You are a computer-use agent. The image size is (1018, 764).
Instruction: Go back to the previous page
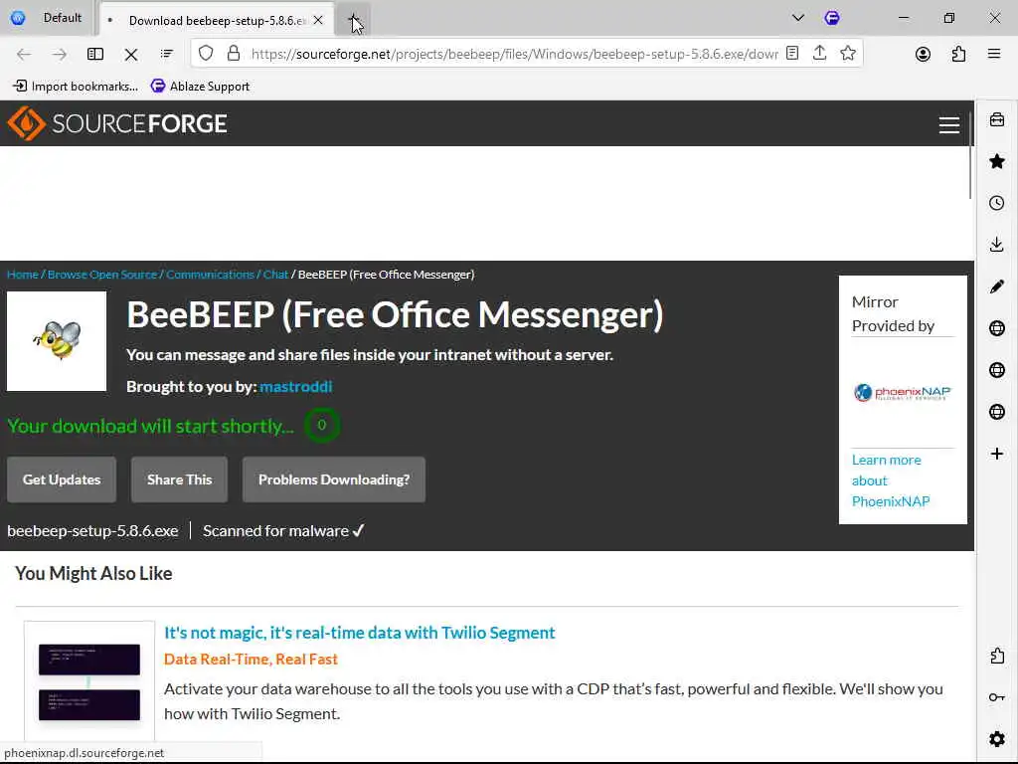pyautogui.click(x=24, y=54)
